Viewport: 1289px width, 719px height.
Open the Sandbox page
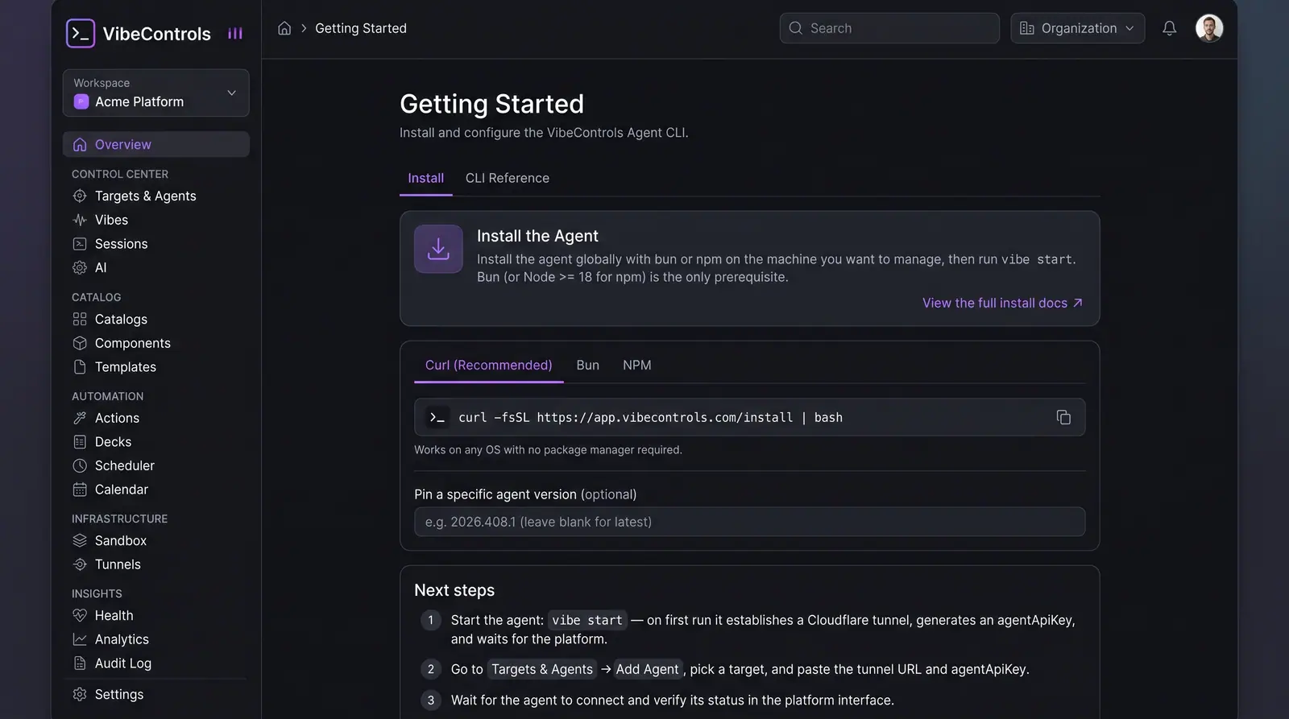121,540
